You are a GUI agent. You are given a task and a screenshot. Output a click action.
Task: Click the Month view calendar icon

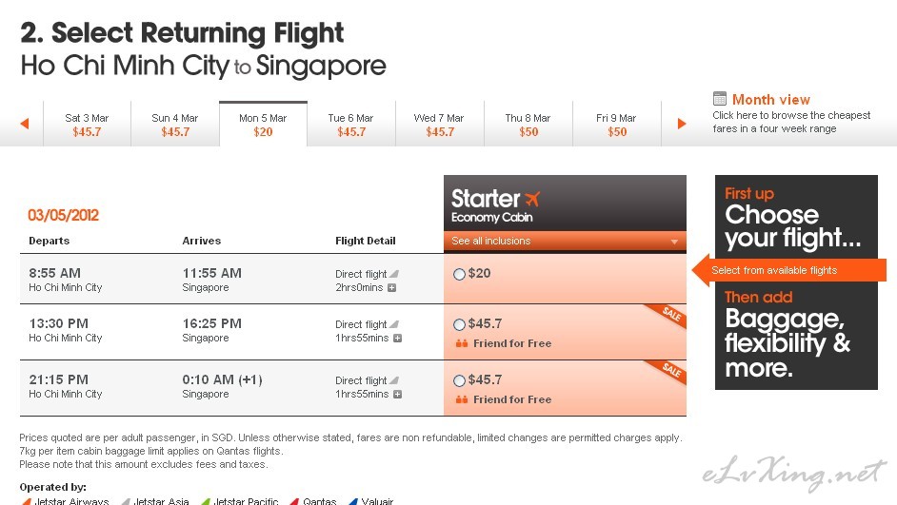[720, 98]
